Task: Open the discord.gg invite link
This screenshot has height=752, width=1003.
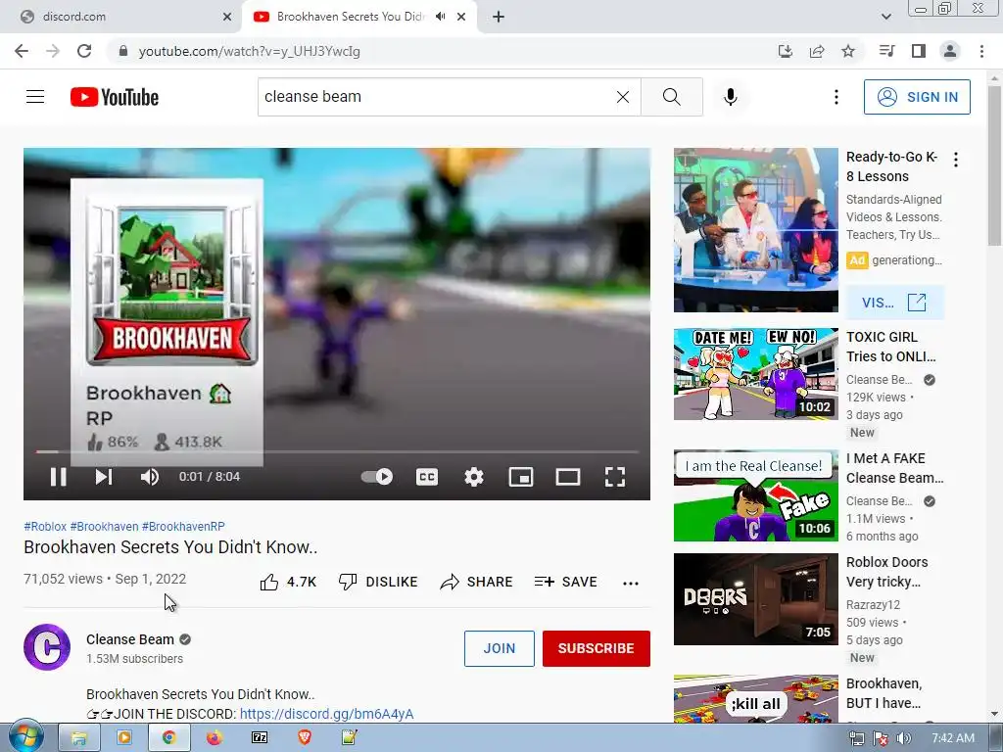Action: tap(326, 714)
